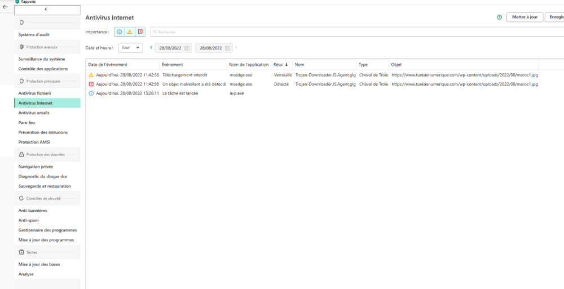Screen dimensions: 564x289
Task: Click Contrôles de sécurité section icon
Action: coord(21,198)
